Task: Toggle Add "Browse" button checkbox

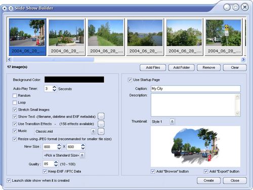Action: coord(153,171)
